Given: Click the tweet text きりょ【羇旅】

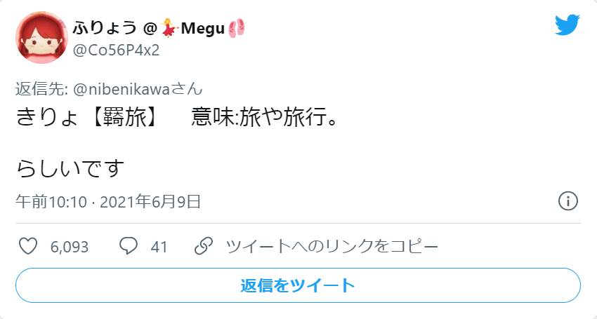Looking at the screenshot, I should coord(87,118).
